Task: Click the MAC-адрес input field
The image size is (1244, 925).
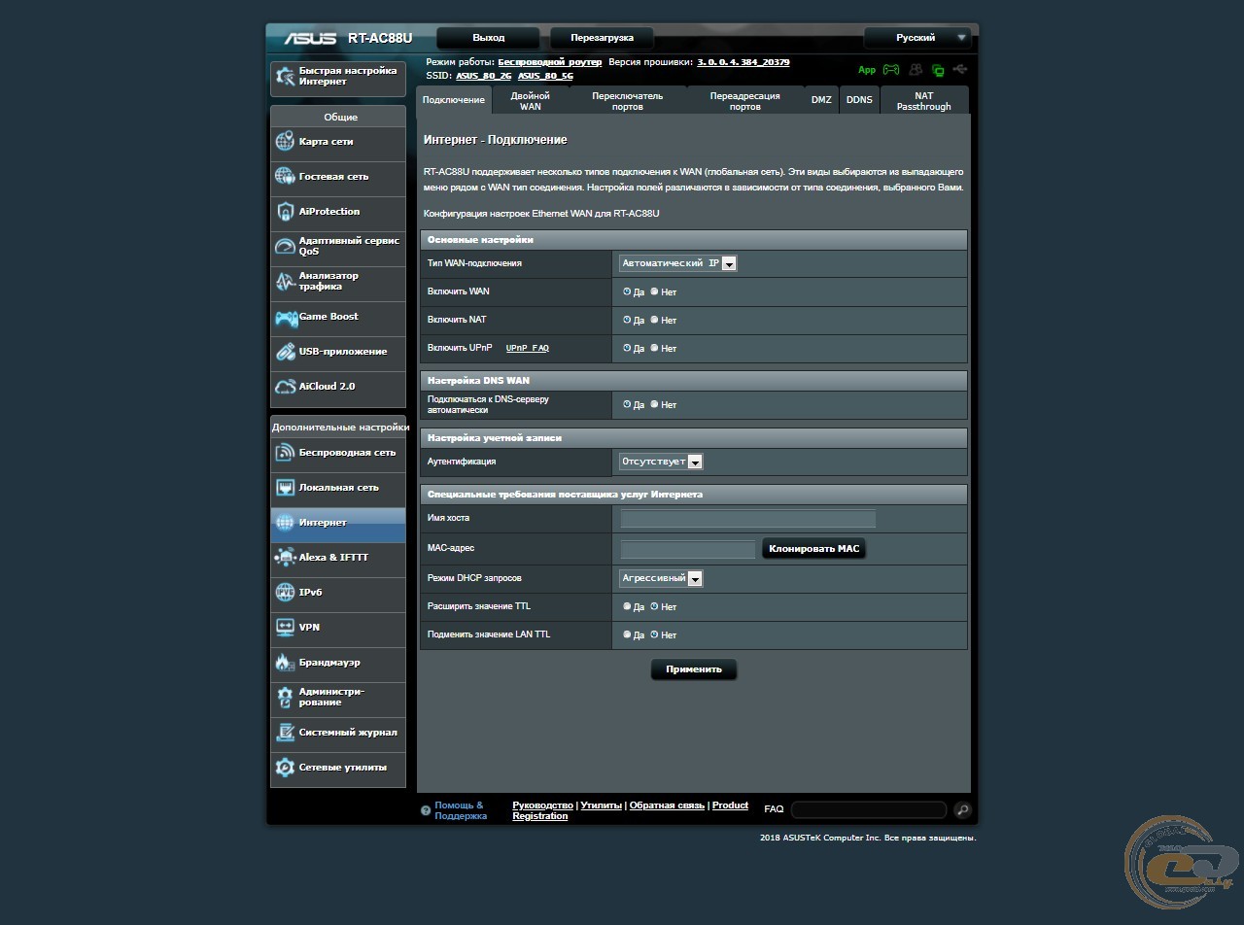Action: tap(688, 550)
